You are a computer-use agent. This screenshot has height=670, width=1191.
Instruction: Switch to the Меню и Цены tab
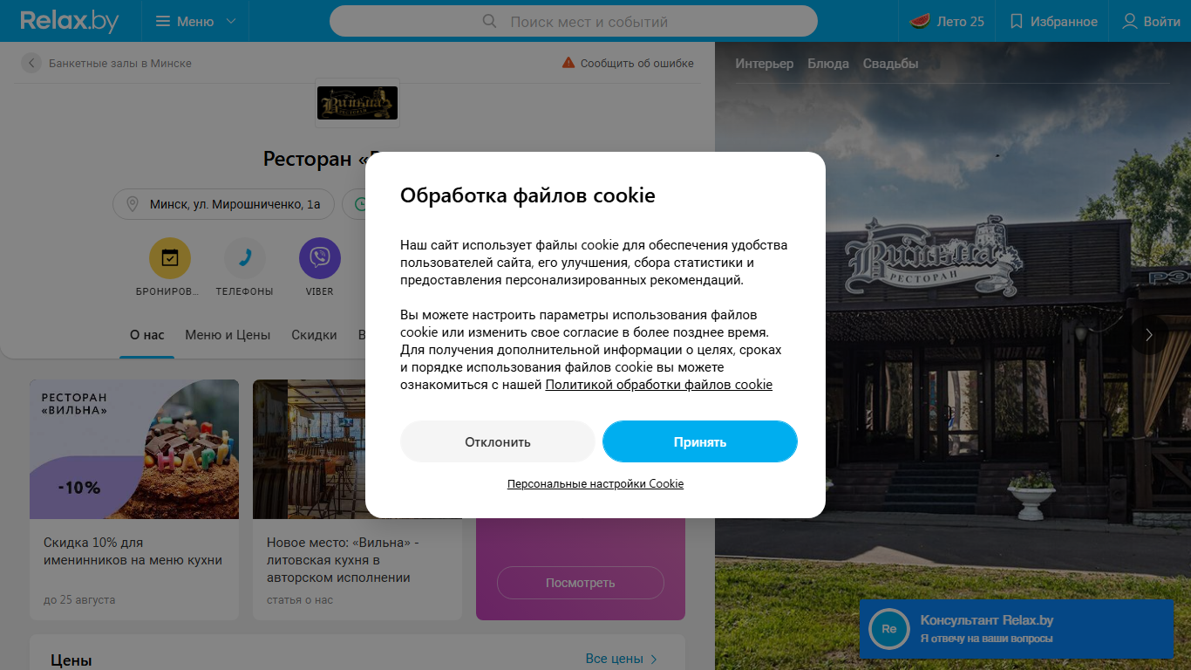coord(228,335)
